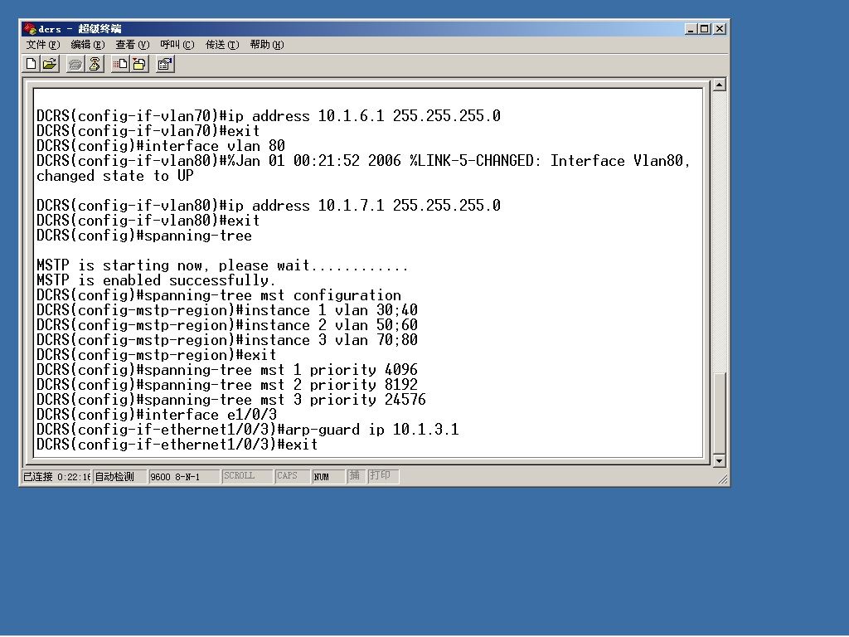Click the Properties toolbar icon
The width and height of the screenshot is (849, 637).
click(x=165, y=65)
